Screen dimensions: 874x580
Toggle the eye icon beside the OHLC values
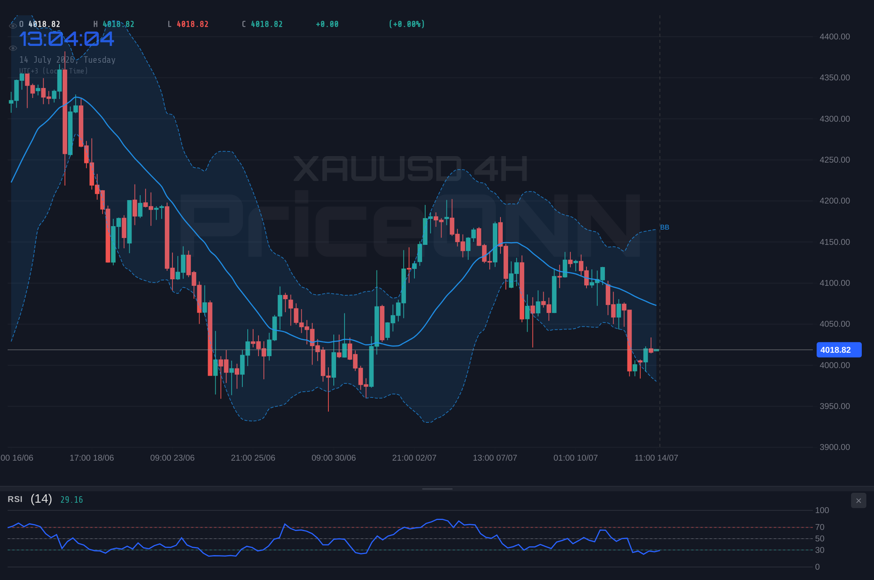pos(13,26)
